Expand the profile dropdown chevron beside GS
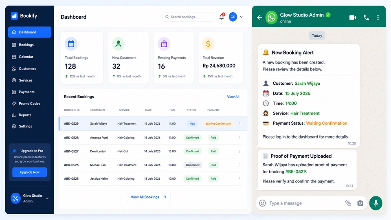Viewport: 391px width, 220px height. tap(242, 17)
